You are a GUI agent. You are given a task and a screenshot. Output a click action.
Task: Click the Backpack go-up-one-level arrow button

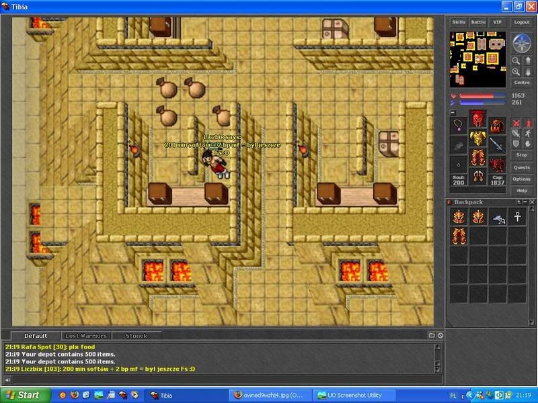tap(518, 202)
